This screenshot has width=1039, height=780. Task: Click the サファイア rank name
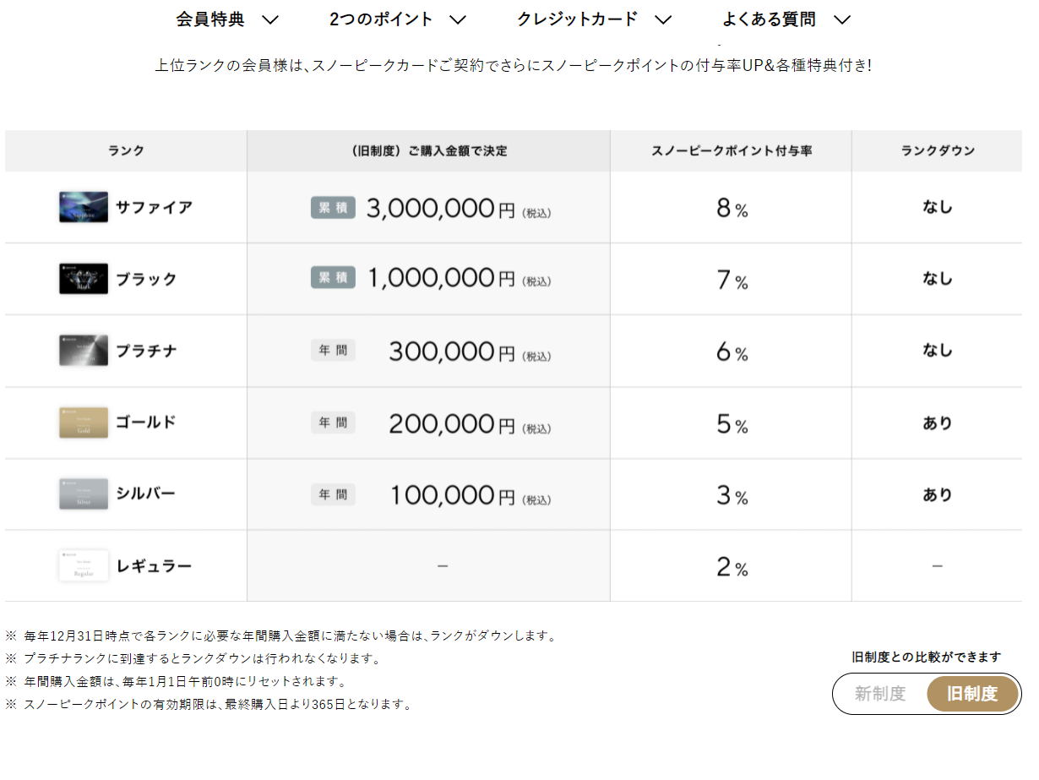pyautogui.click(x=155, y=207)
